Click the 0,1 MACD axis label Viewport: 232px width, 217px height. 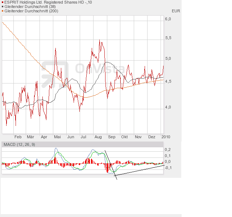pos(167,156)
